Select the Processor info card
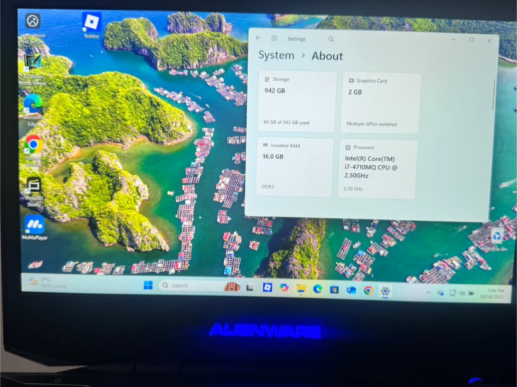The height and width of the screenshot is (387, 517). click(x=377, y=169)
